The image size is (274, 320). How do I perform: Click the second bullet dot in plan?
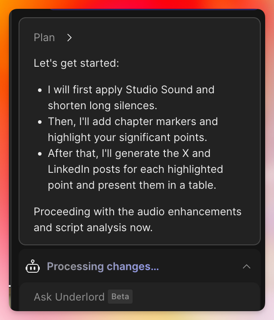pyautogui.click(x=40, y=122)
